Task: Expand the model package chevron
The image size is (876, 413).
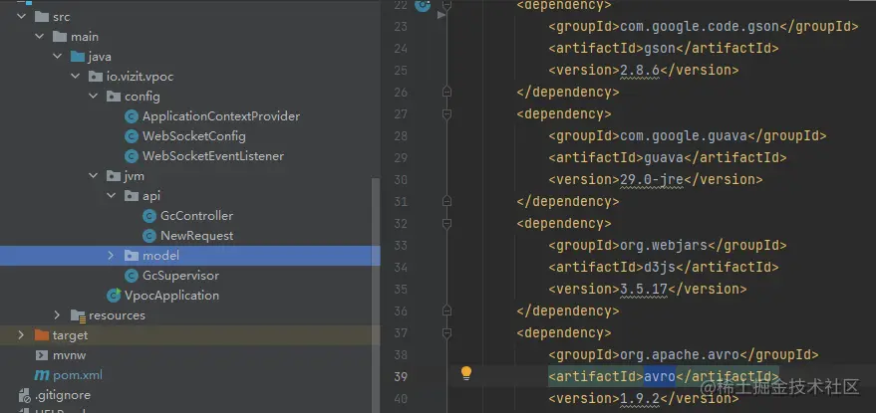Action: [111, 256]
